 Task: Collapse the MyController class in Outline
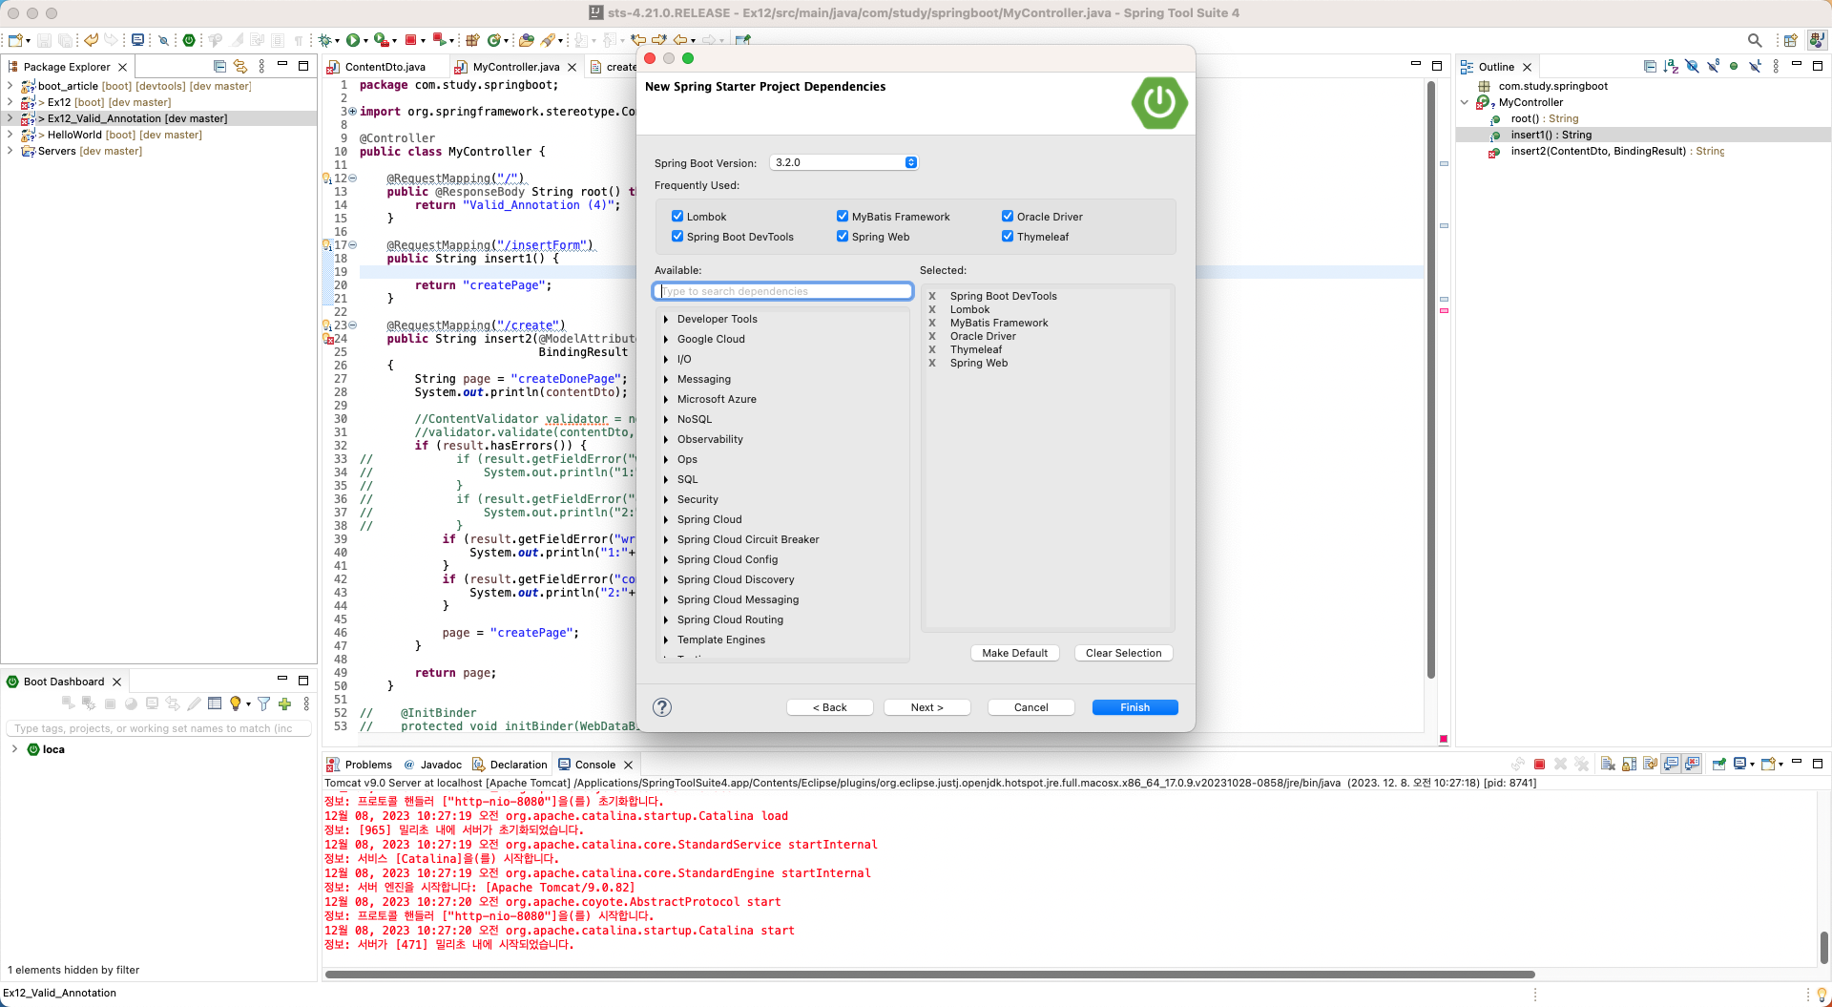1465,102
